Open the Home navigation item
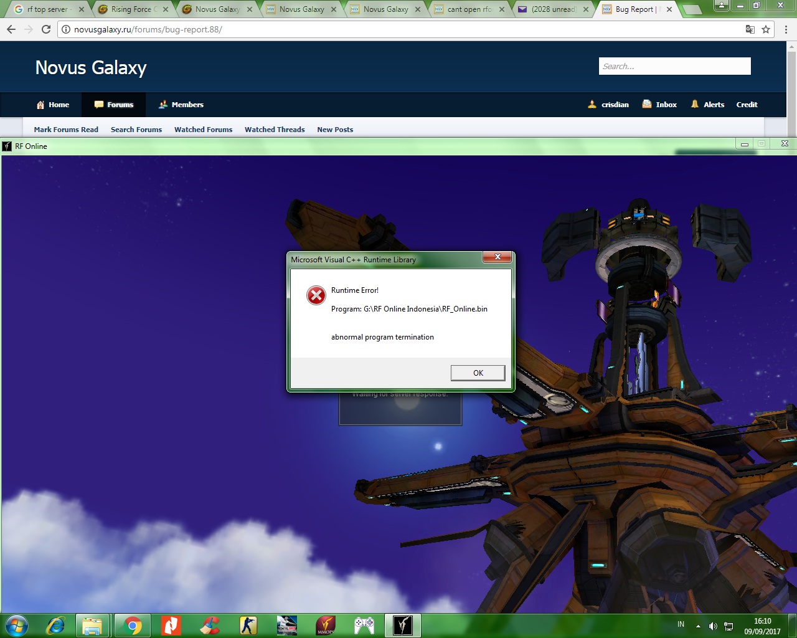The width and height of the screenshot is (797, 638). pos(53,105)
